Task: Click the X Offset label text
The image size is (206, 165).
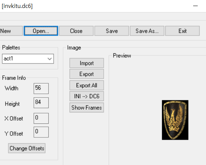Action: point(14,118)
